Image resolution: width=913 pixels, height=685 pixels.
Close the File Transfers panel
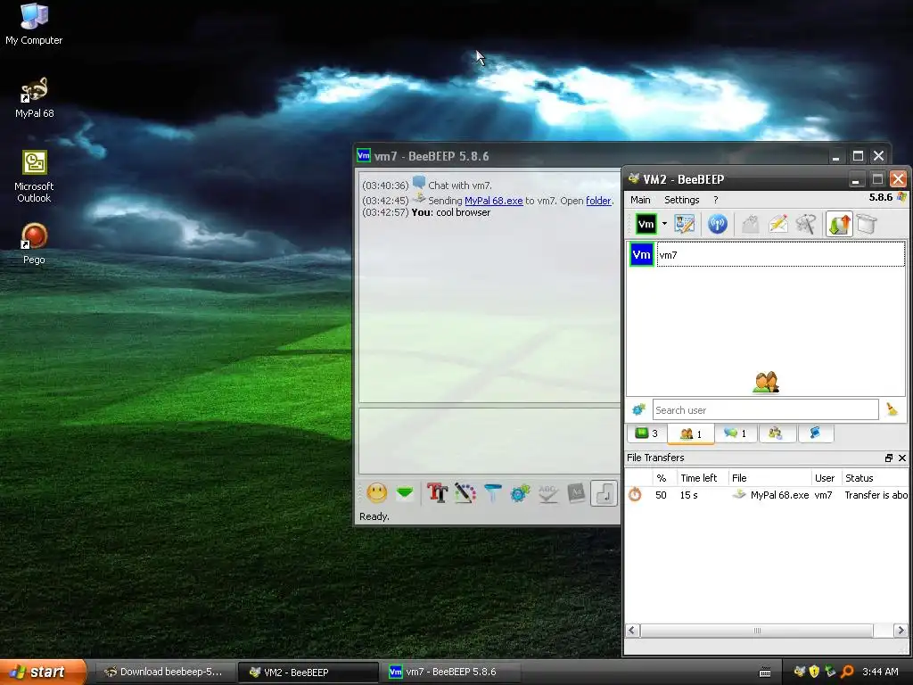[x=902, y=458]
